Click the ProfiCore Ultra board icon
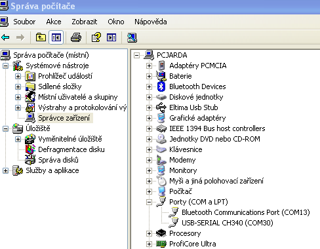The image size is (320, 249). pos(161,244)
